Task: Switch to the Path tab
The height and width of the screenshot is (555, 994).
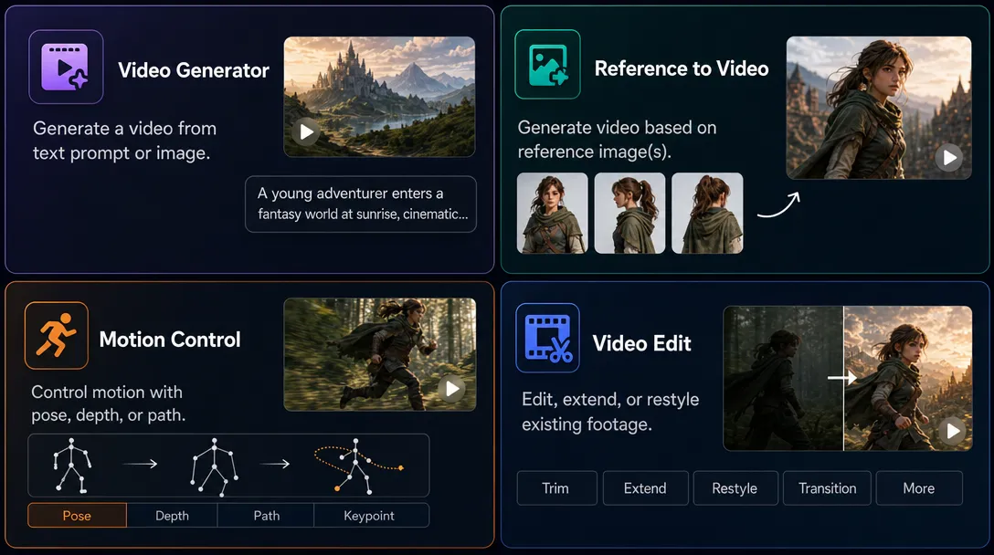Action: [x=266, y=516]
